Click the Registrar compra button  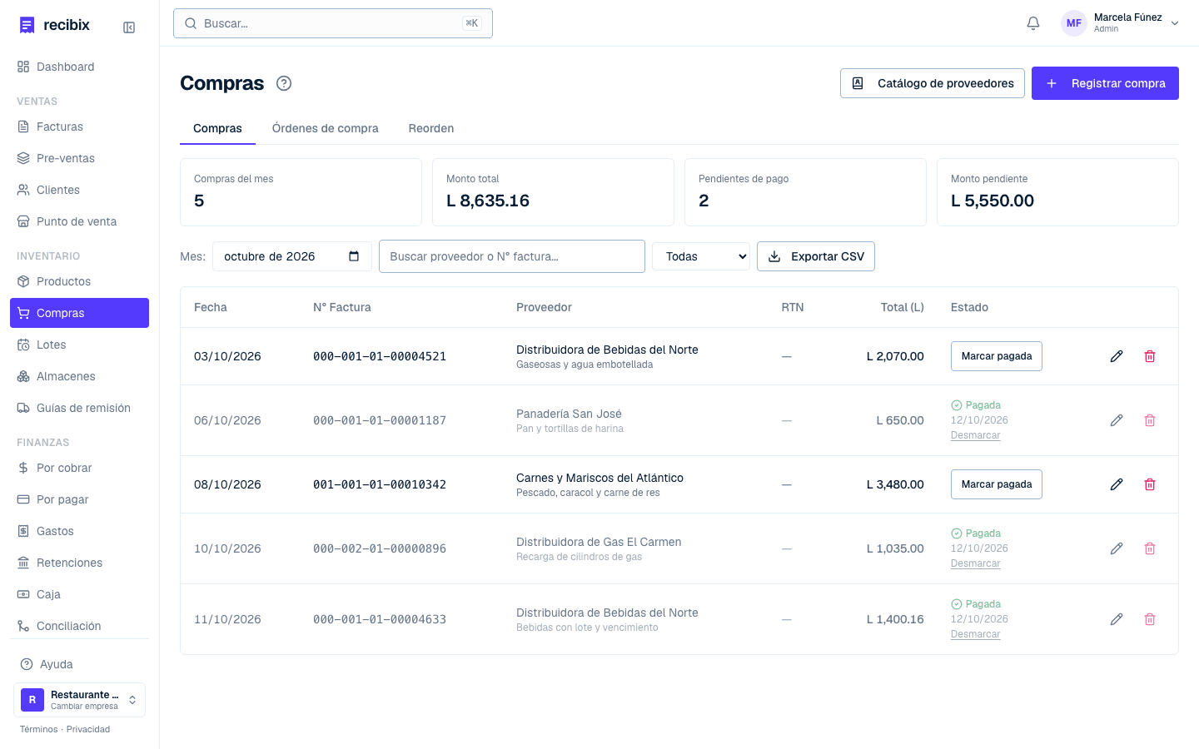1105,83
